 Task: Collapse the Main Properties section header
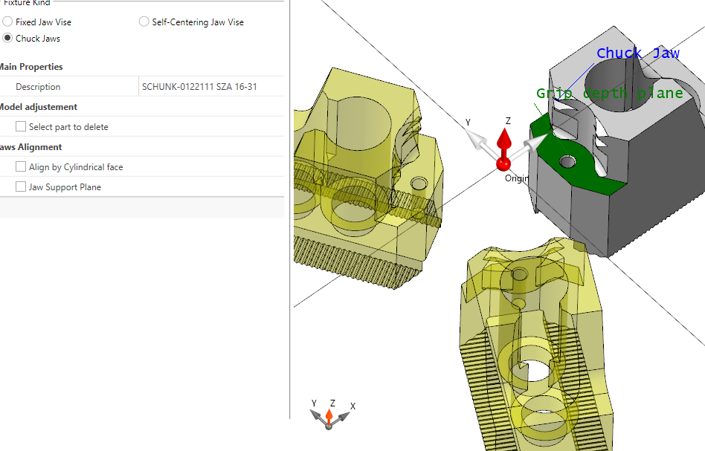(x=31, y=67)
